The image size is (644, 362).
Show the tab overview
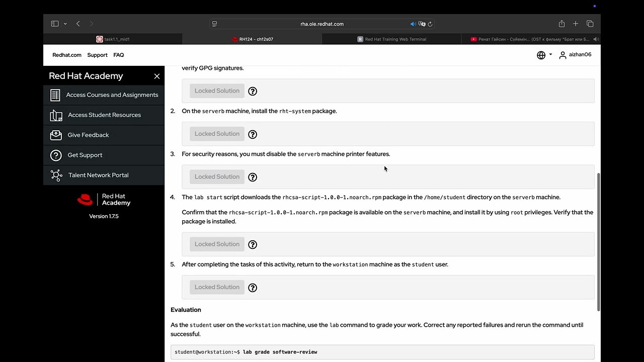[x=590, y=24]
